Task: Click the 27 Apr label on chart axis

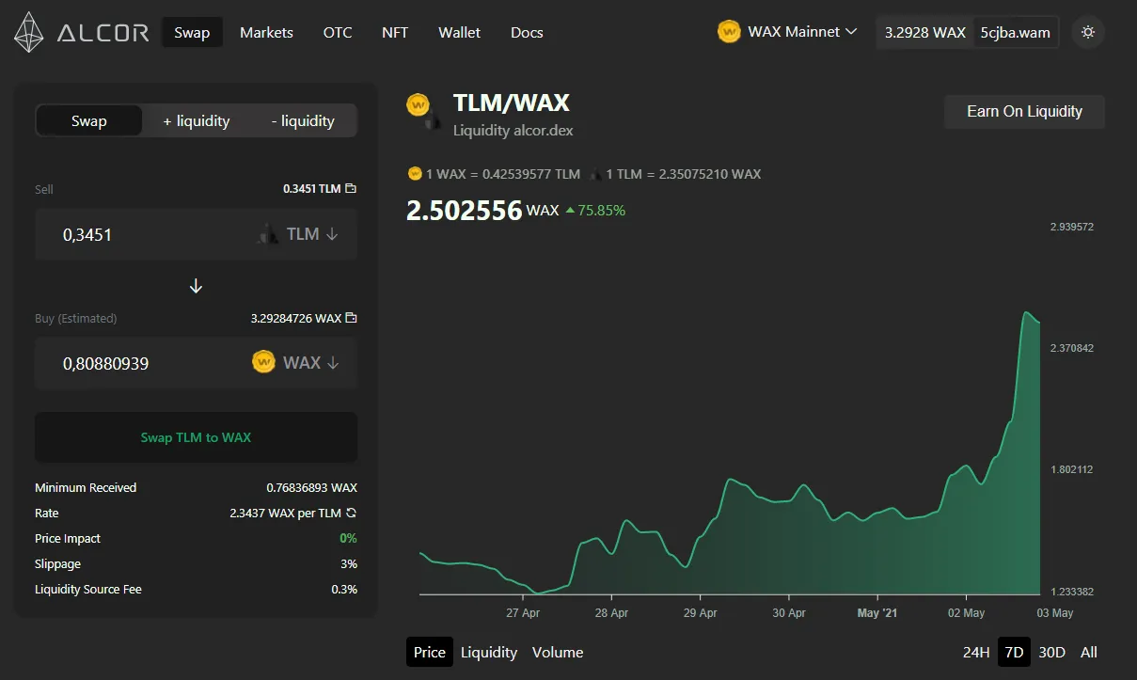Action: (523, 613)
